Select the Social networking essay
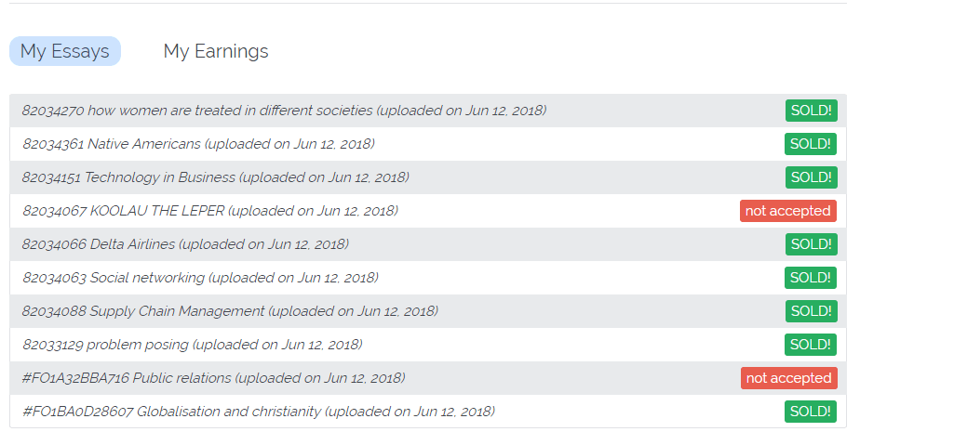The height and width of the screenshot is (445, 954). point(200,278)
